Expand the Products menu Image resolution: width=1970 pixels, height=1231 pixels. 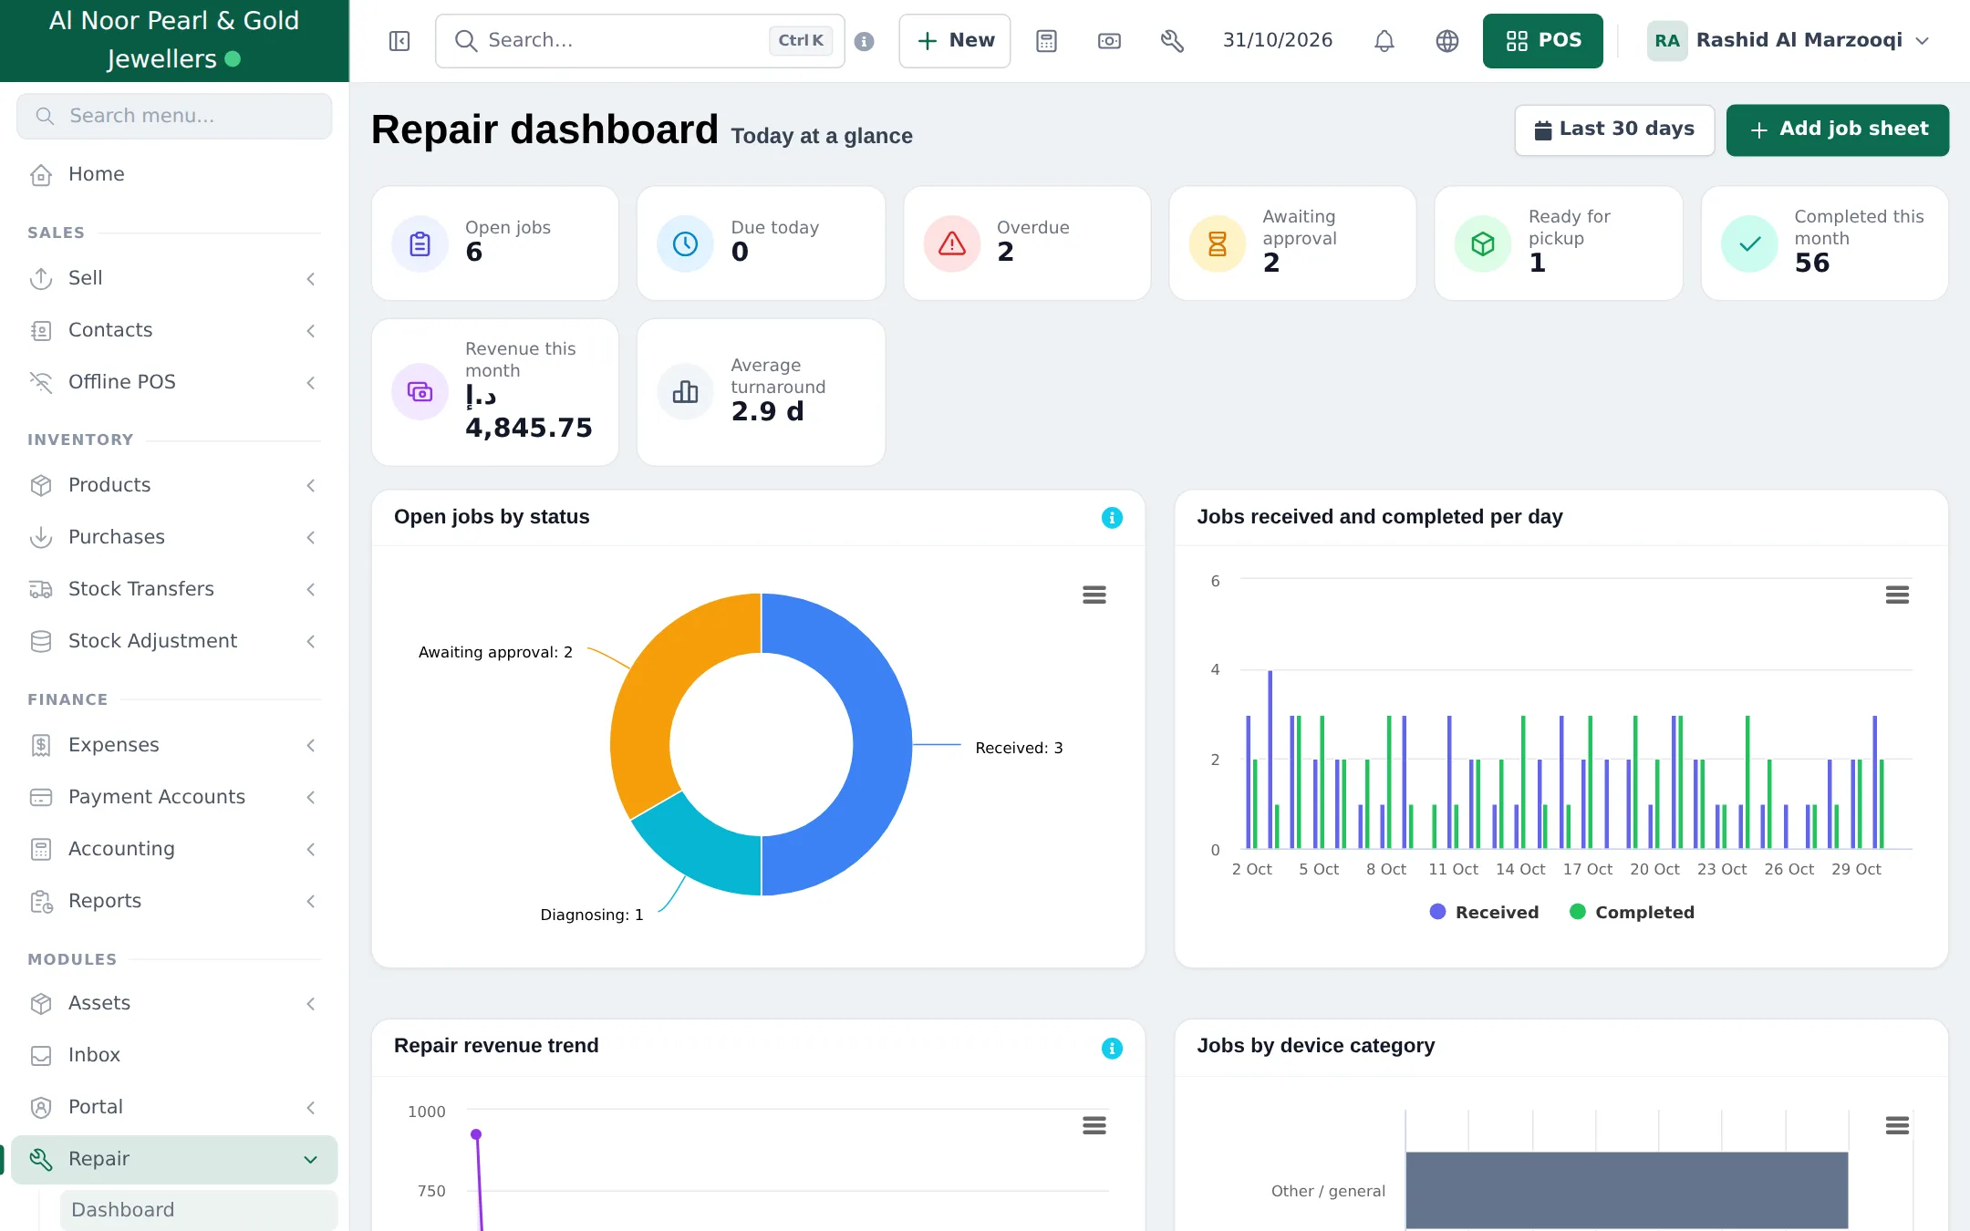[174, 485]
